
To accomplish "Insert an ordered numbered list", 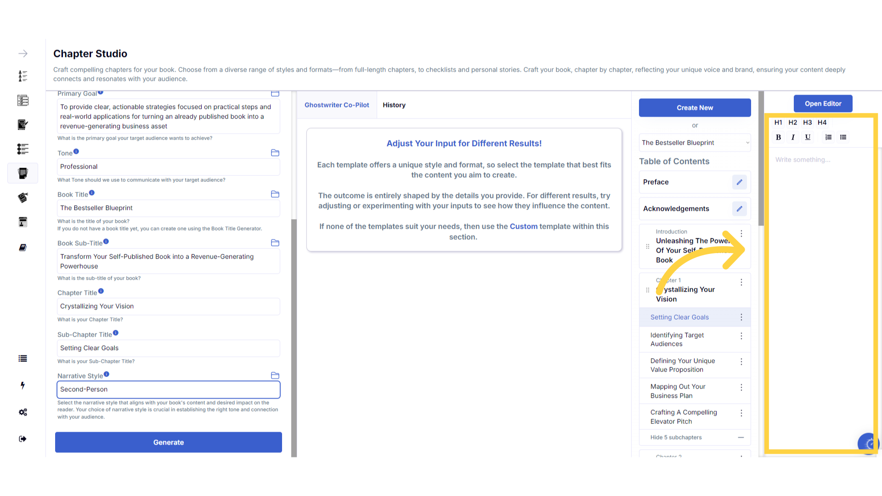I will pyautogui.click(x=828, y=137).
